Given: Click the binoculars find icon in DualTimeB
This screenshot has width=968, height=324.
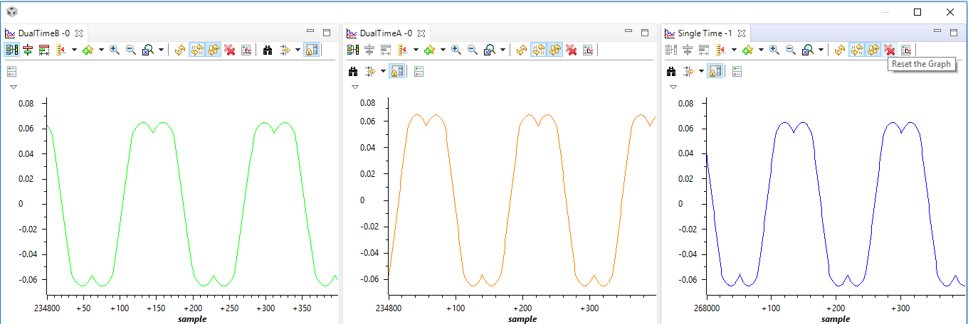Looking at the screenshot, I should [x=268, y=50].
